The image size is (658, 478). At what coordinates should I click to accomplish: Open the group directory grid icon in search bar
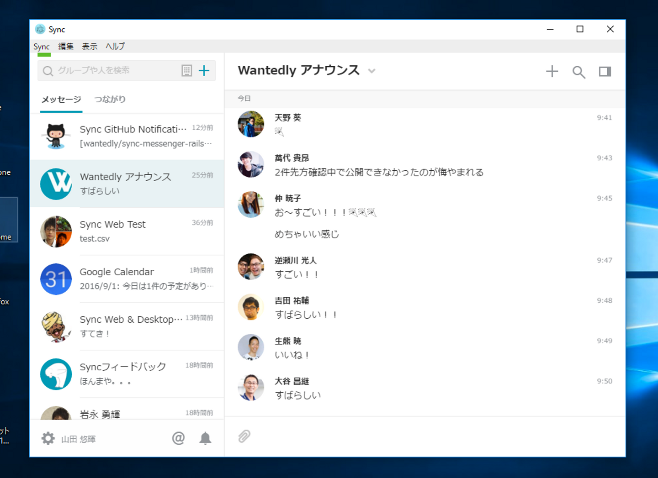[186, 70]
